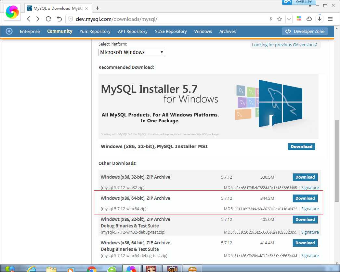Open a new tab with plus button
Viewport: 340px width, 272px height.
click(x=98, y=8)
